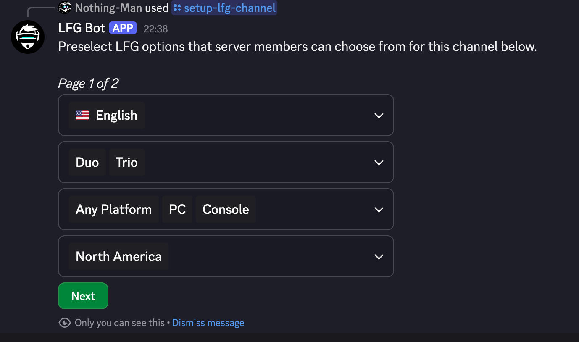Click Nothing-Man's small avatar icon
The image size is (579, 342).
65,8
